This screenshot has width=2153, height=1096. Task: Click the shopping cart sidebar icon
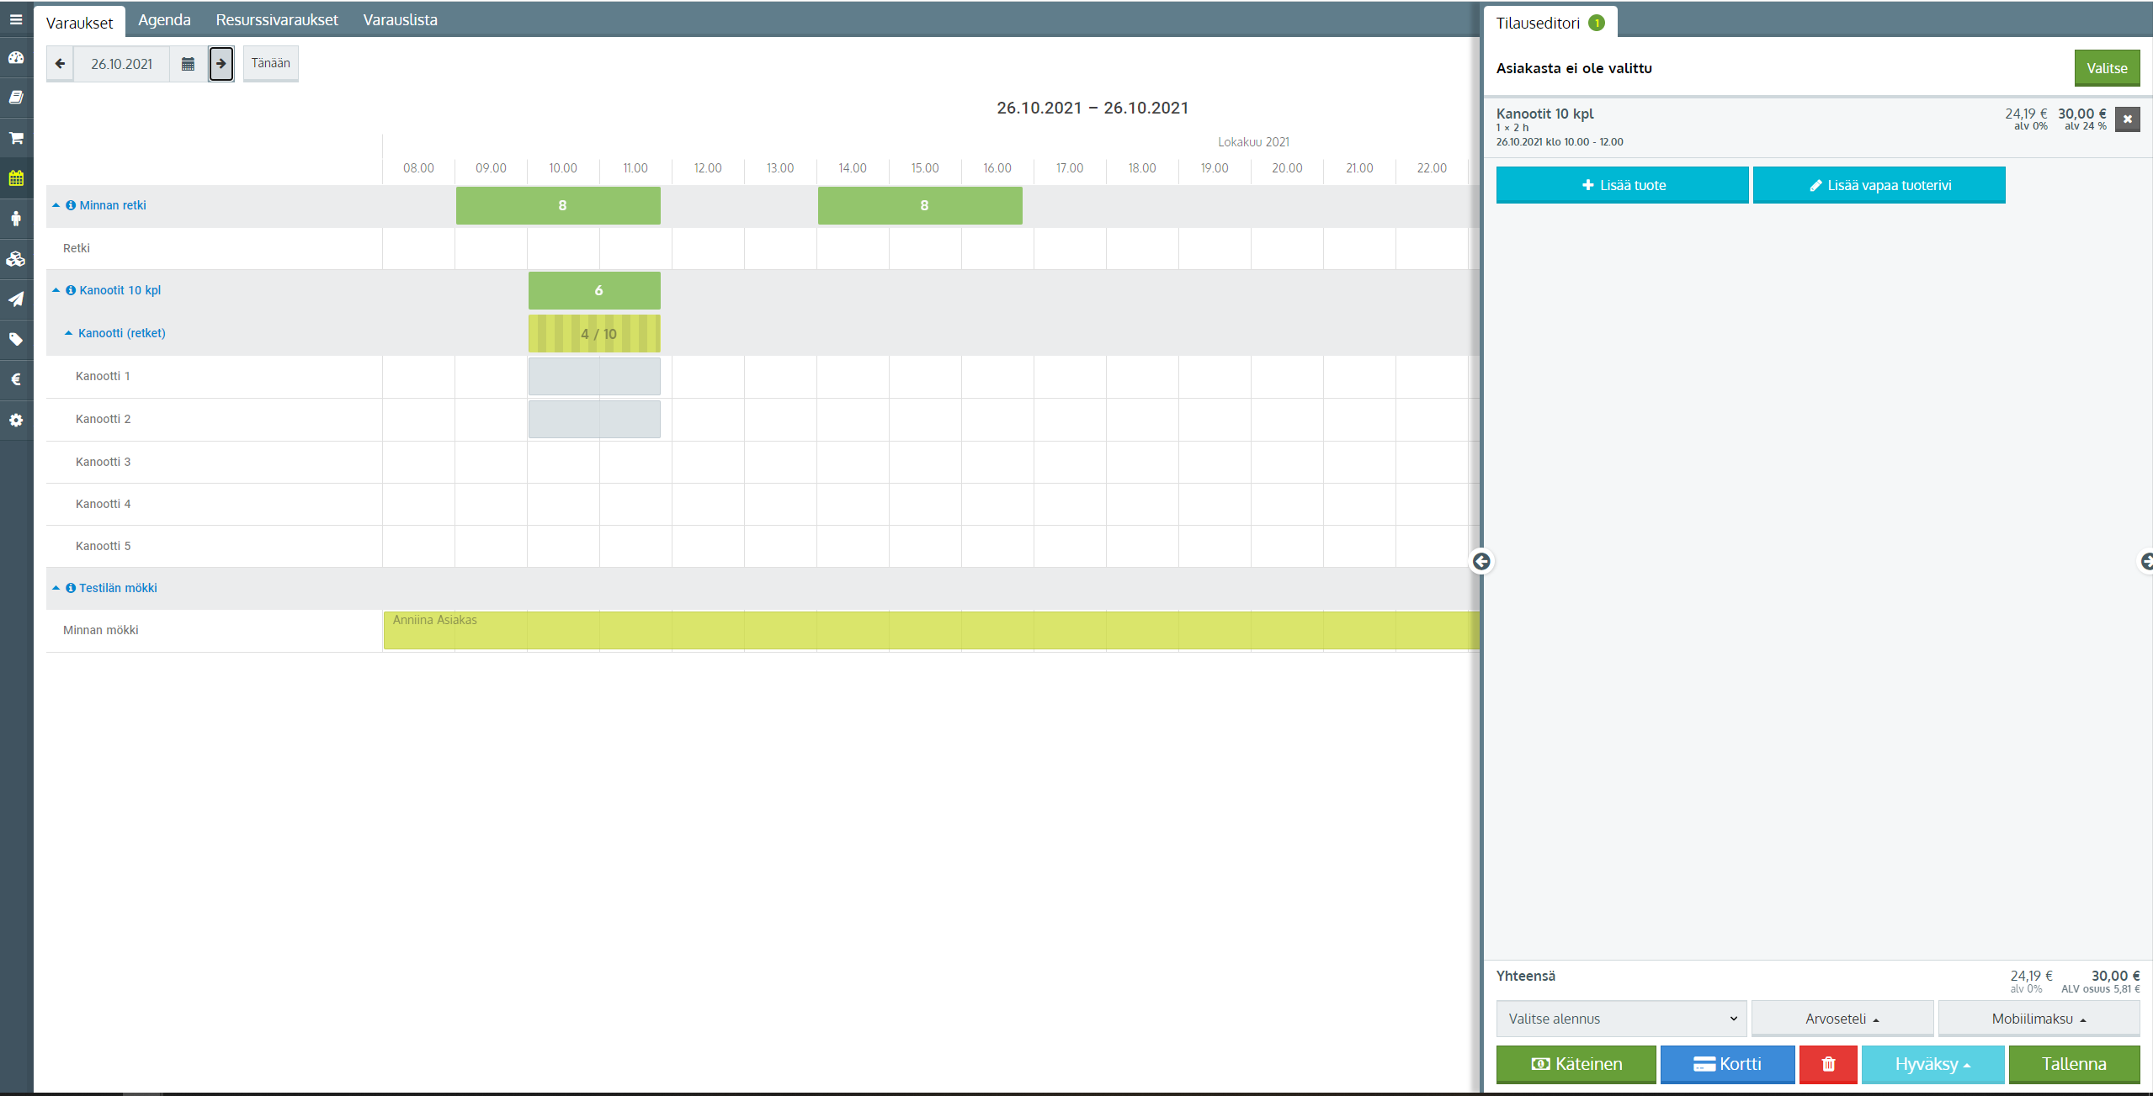click(16, 138)
